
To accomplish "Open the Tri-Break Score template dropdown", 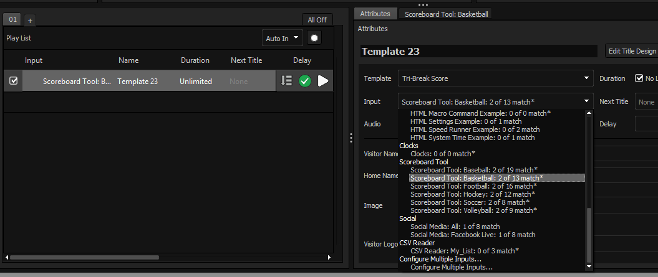I will coord(495,78).
